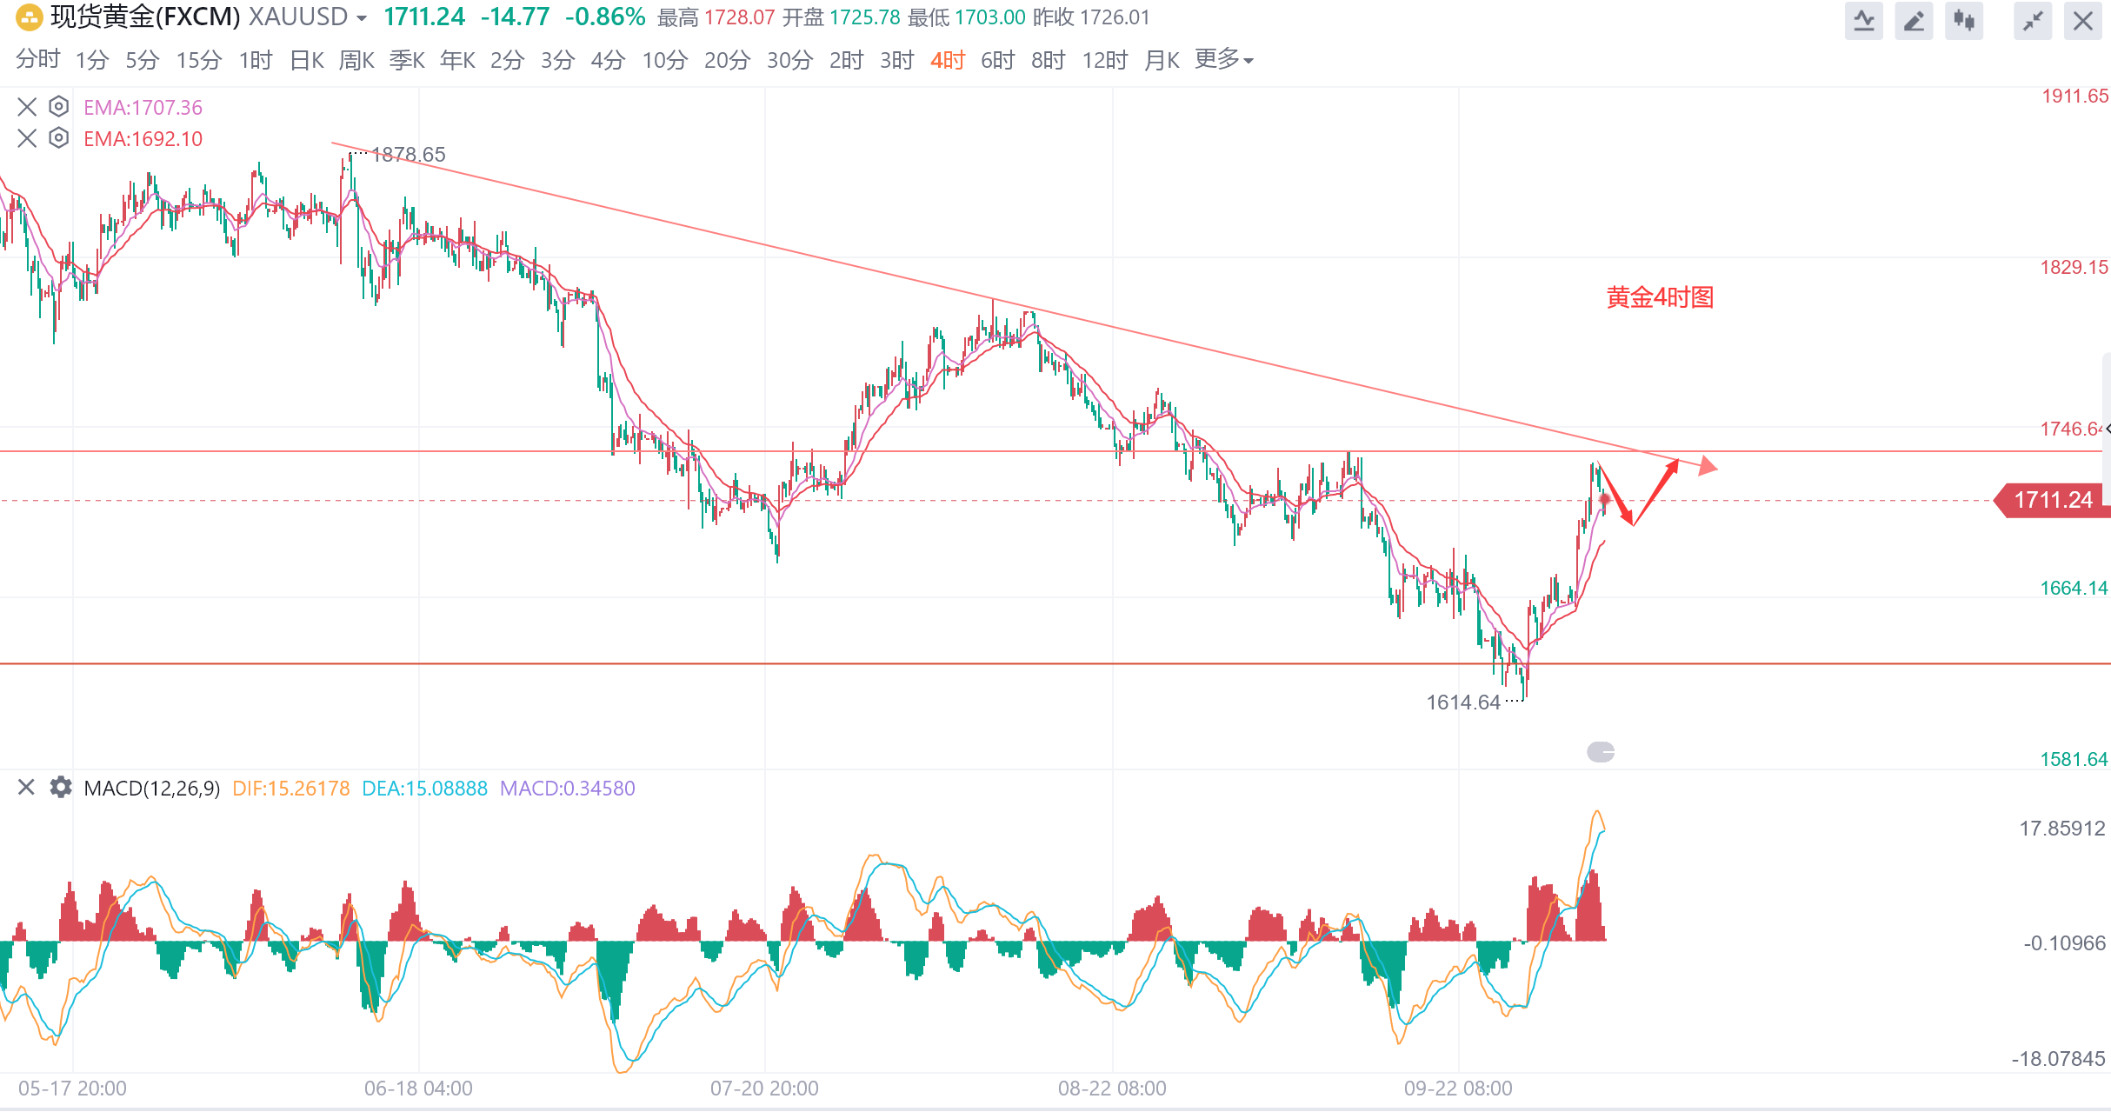Switch to the 30分 timeframe
2111x1112 pixels.
790,59
